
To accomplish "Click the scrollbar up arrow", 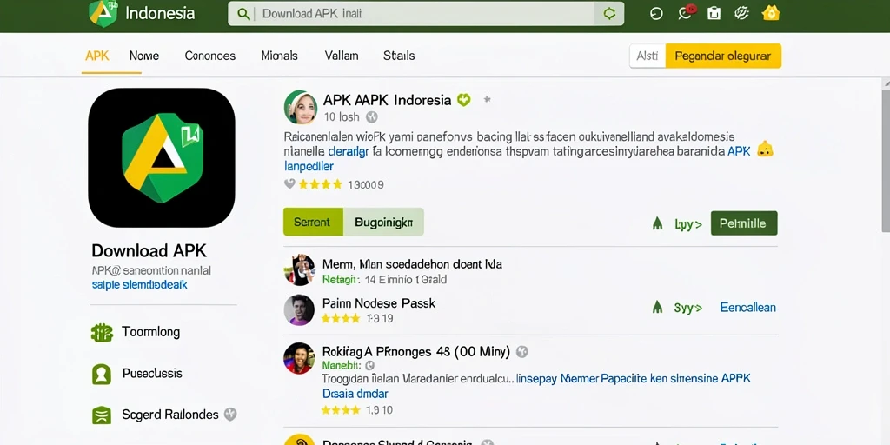I will tap(886, 83).
